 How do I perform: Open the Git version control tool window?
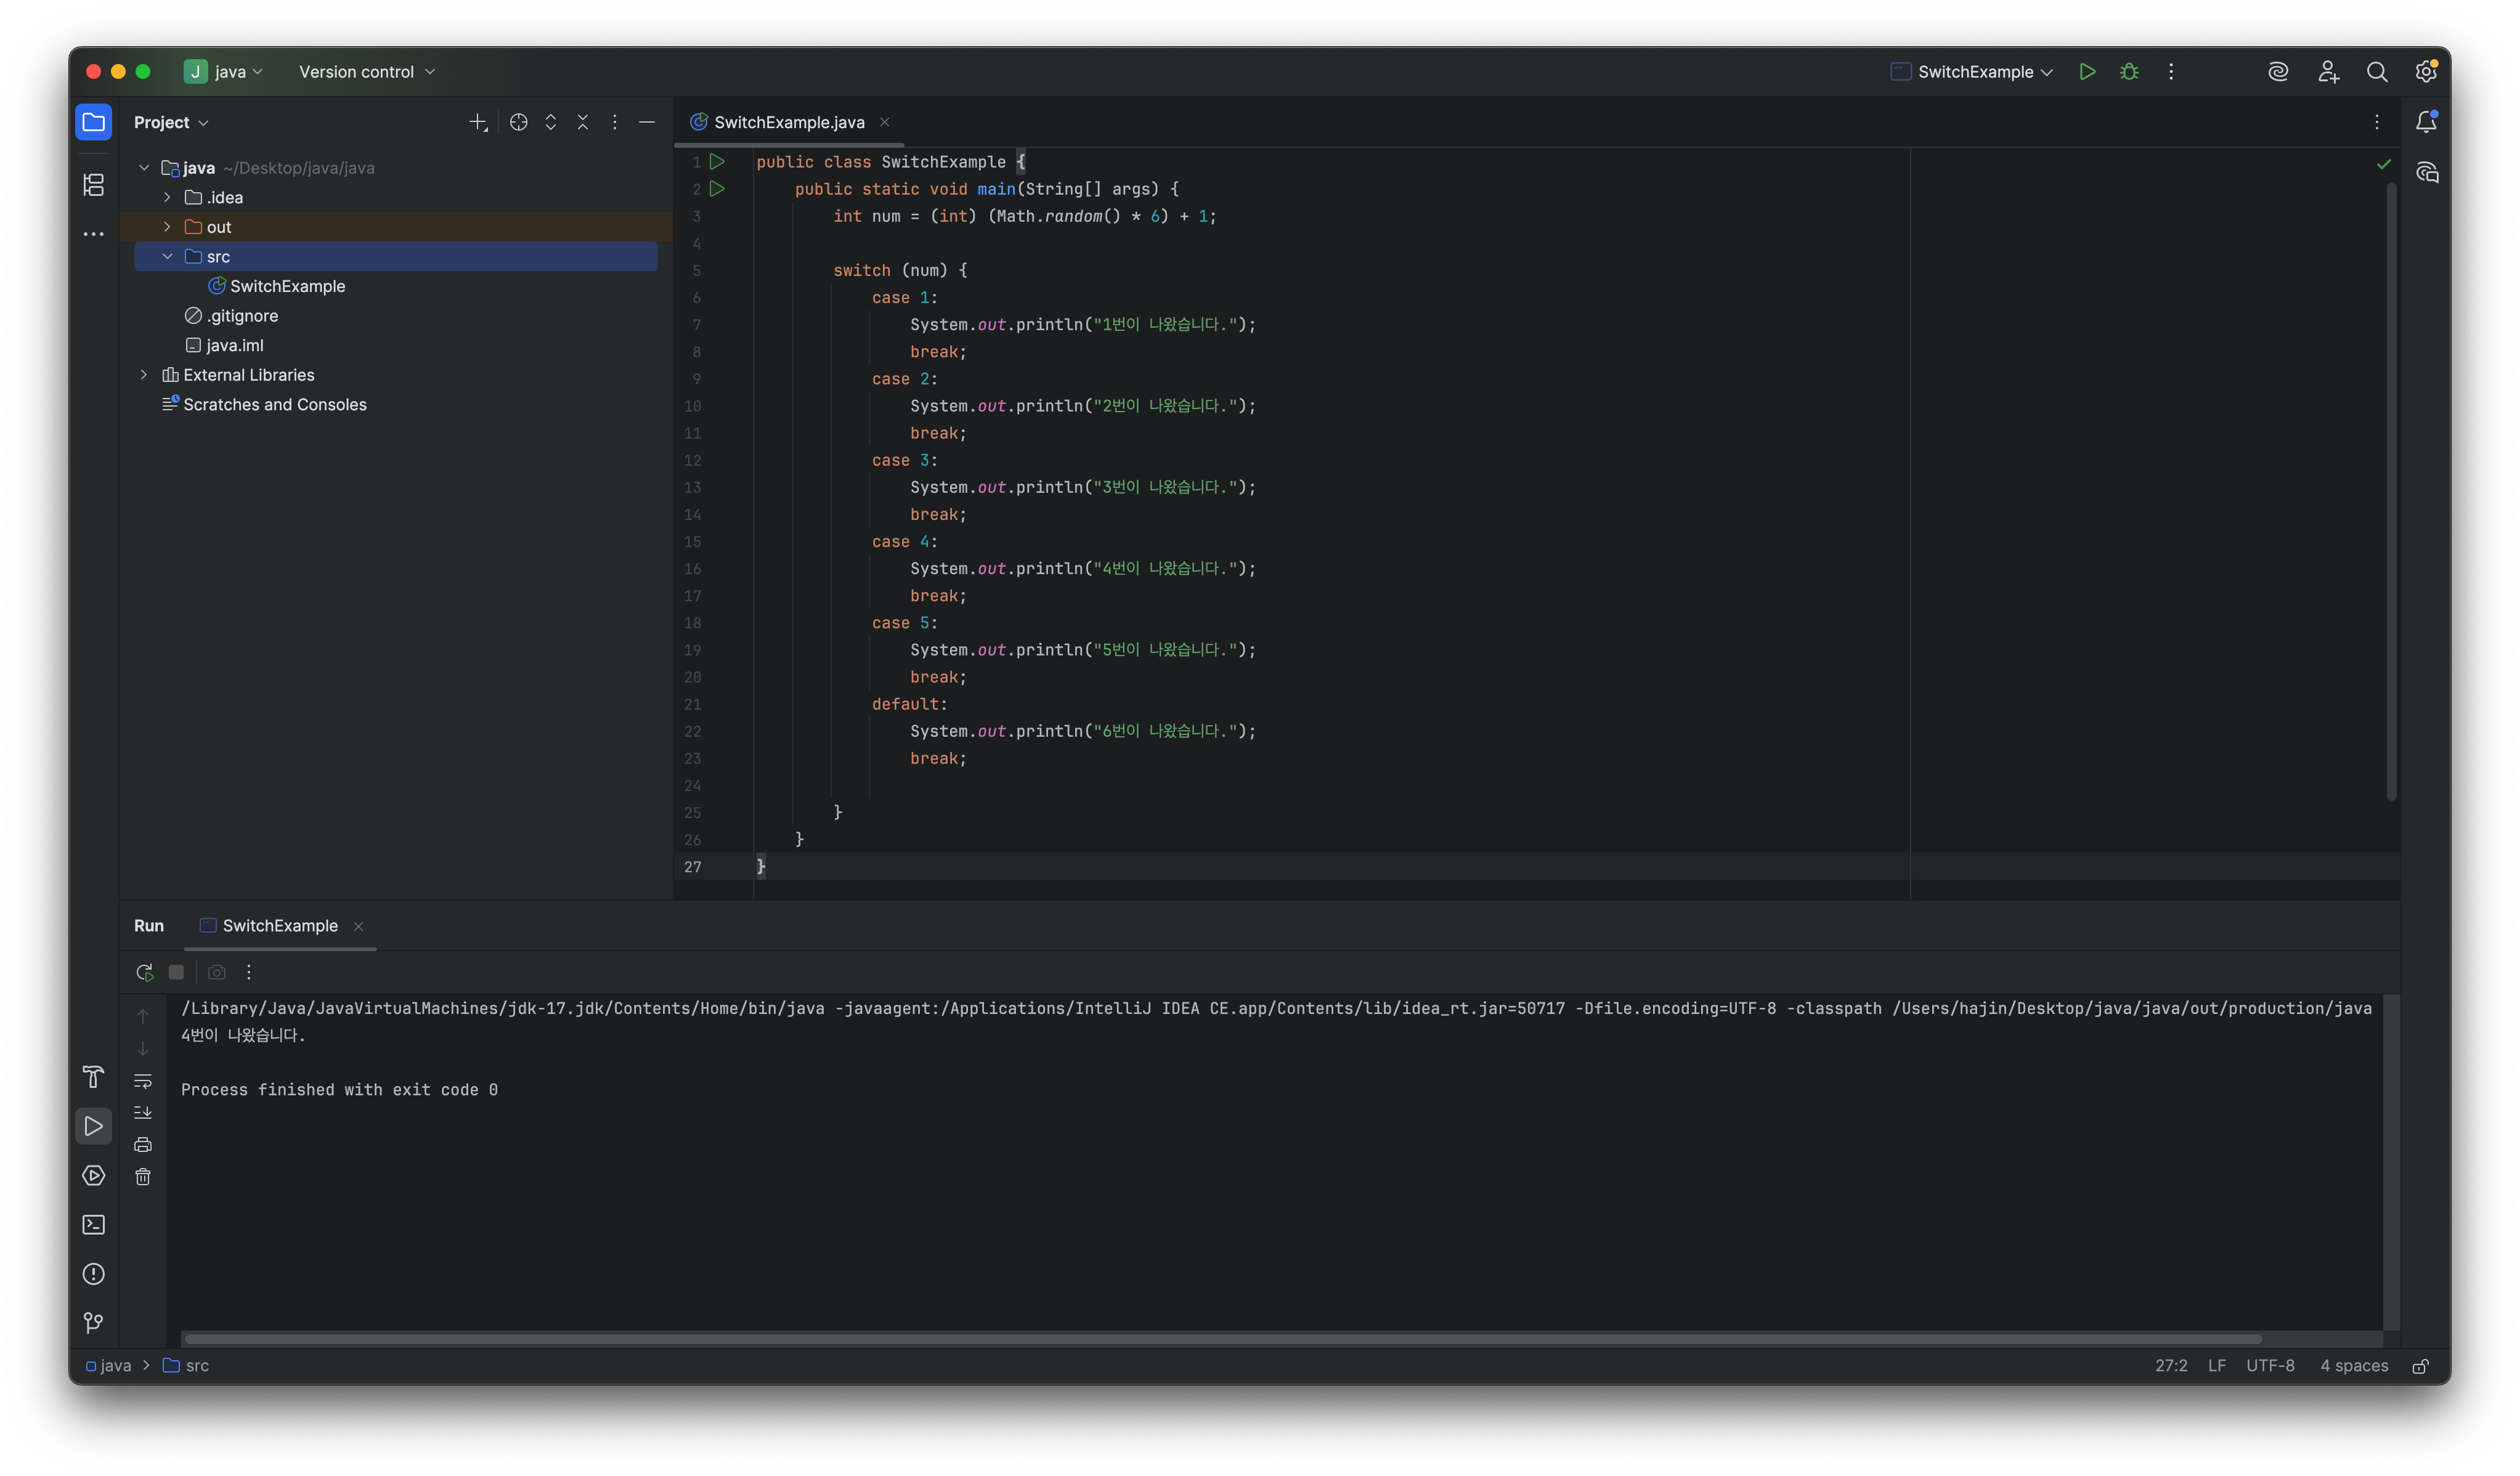tap(94, 1323)
